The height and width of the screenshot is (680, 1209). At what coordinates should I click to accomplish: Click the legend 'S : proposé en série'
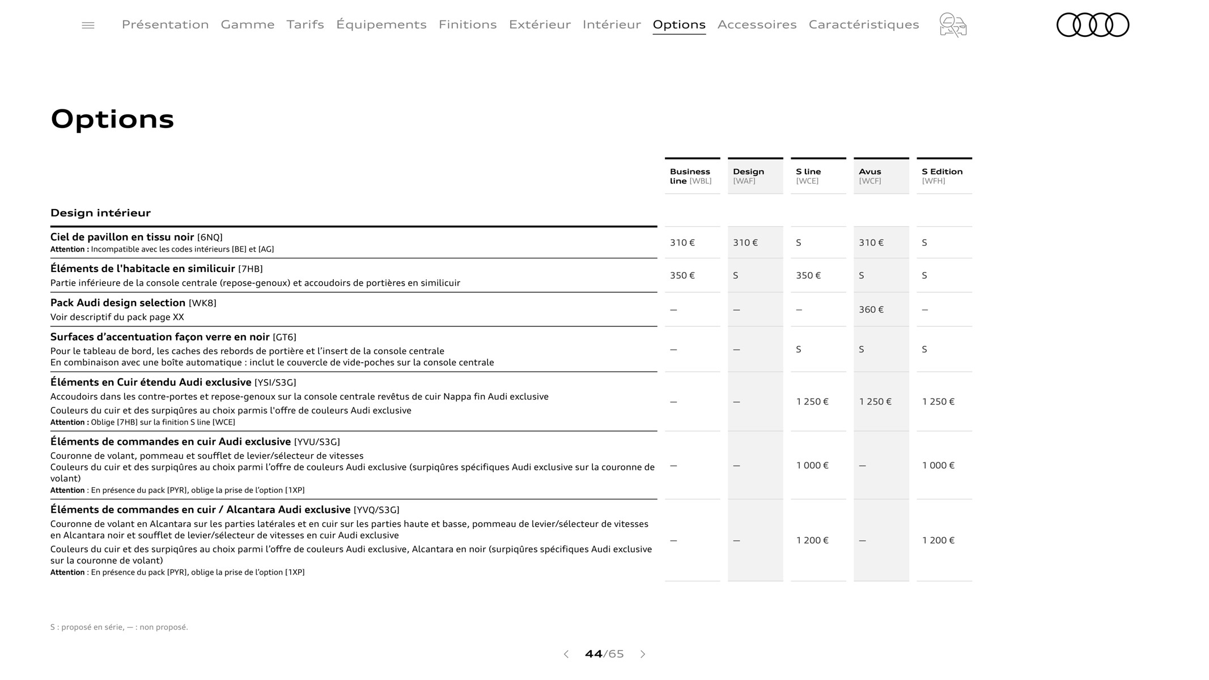(119, 627)
